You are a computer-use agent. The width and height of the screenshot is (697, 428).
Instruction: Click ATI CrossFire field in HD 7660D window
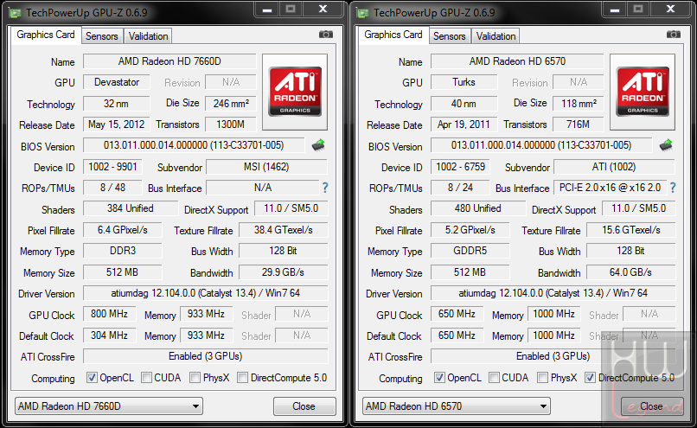[206, 356]
